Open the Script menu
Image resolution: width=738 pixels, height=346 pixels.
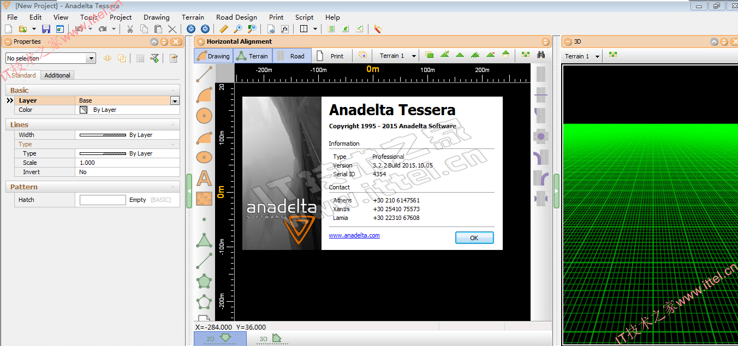(304, 17)
